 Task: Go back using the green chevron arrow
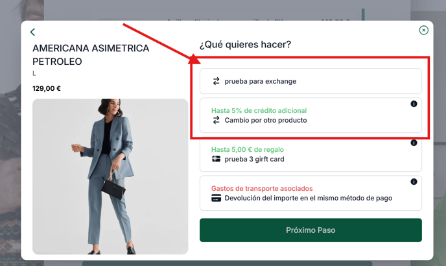(x=32, y=32)
